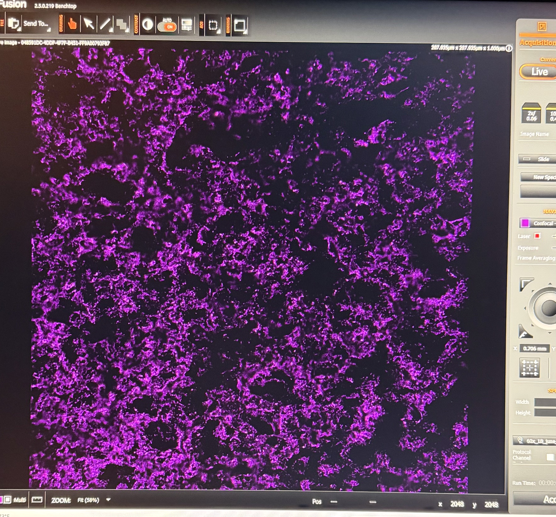Open the Send To... menu
The width and height of the screenshot is (556, 517).
[37, 24]
